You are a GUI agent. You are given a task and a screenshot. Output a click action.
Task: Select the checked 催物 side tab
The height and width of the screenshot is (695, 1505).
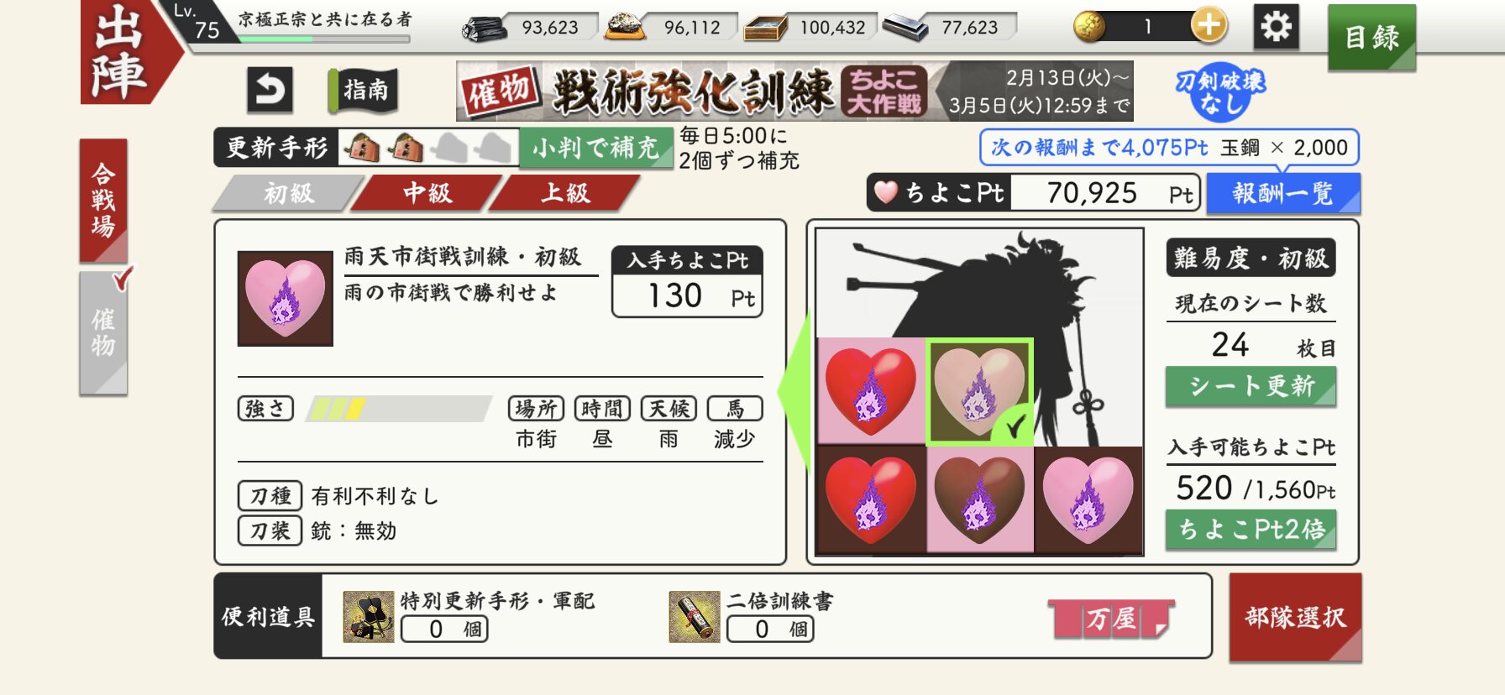(x=104, y=332)
